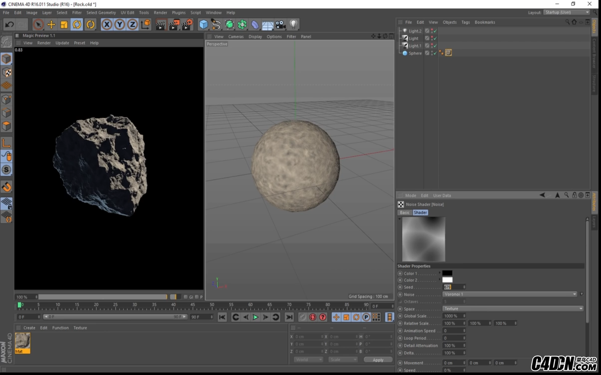Viewport: 601px width, 375px height.
Task: Select the Live Selection tool
Action: point(38,25)
